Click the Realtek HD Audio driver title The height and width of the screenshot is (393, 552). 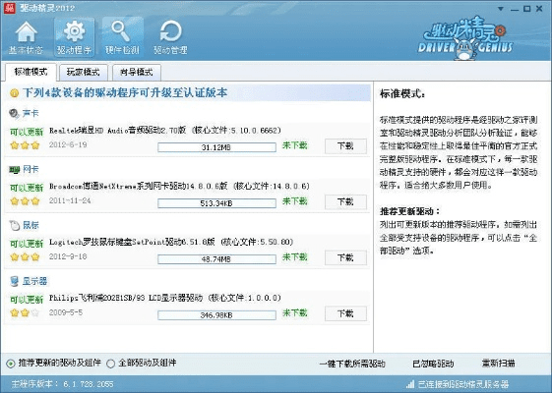coord(165,131)
